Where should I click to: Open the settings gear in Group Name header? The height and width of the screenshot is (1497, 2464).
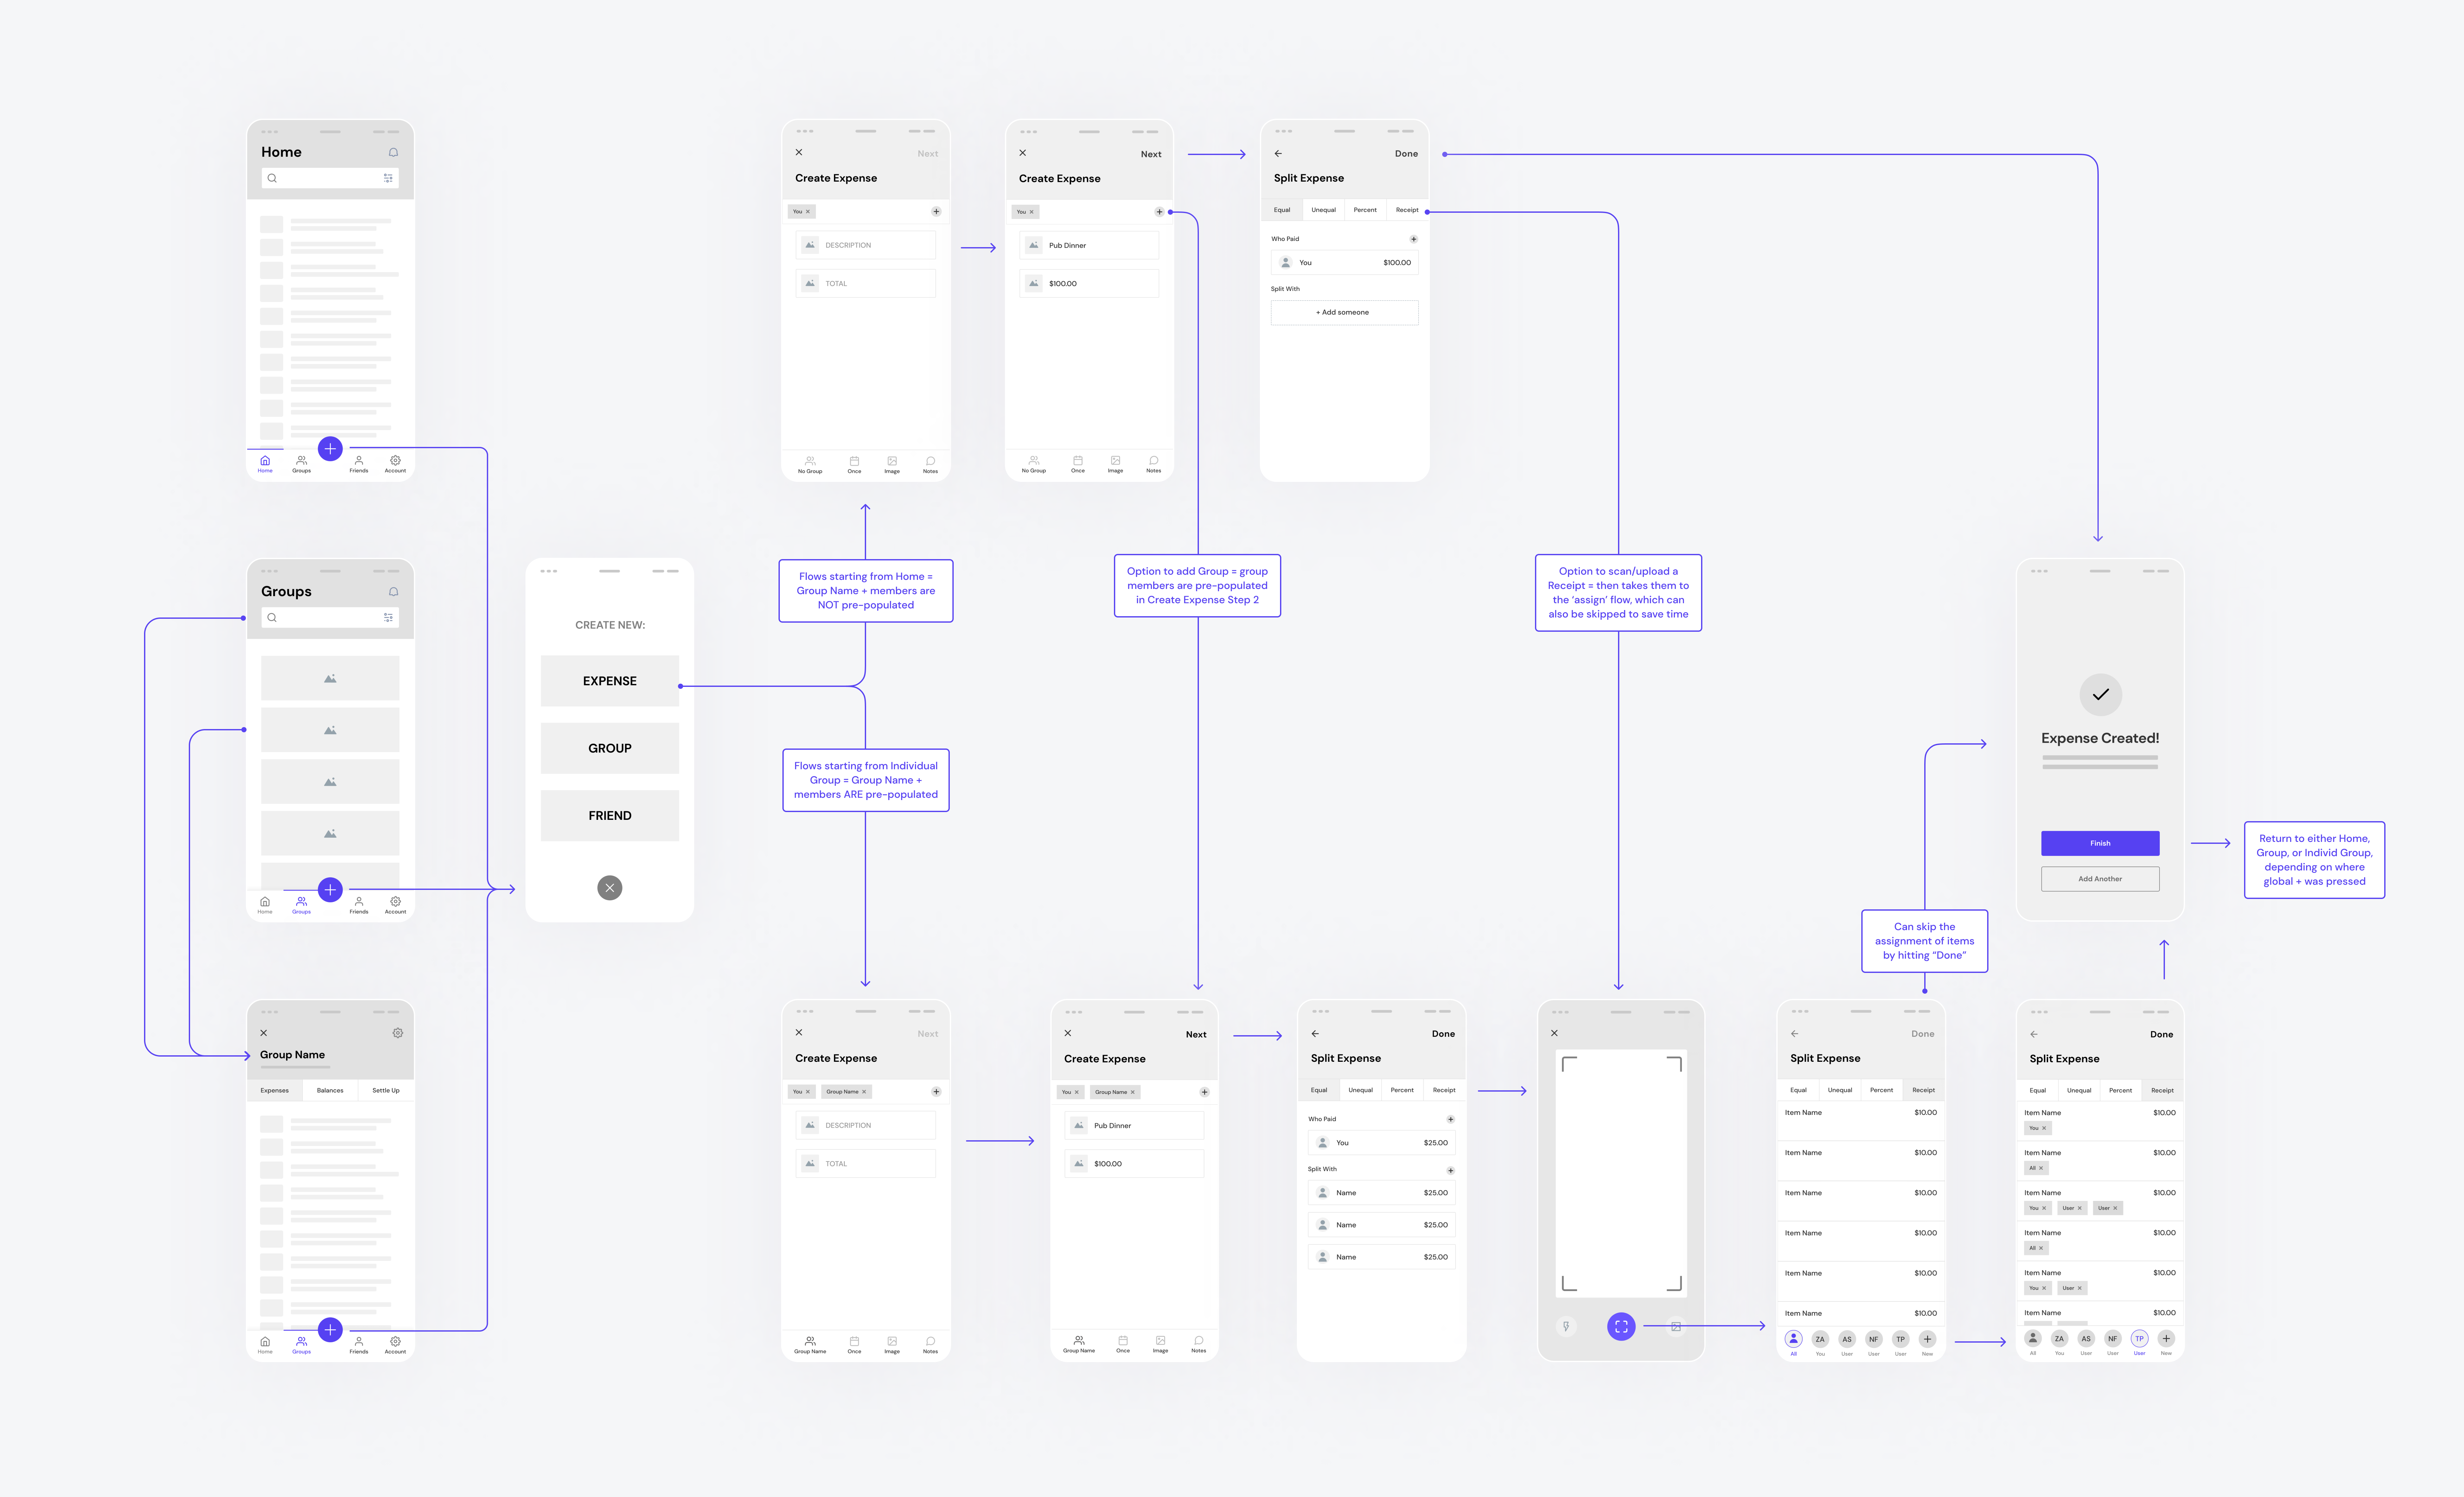pyautogui.click(x=398, y=1033)
